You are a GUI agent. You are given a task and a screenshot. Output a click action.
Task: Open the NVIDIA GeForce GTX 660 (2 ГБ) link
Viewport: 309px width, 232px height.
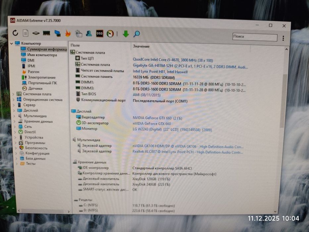coord(157,118)
